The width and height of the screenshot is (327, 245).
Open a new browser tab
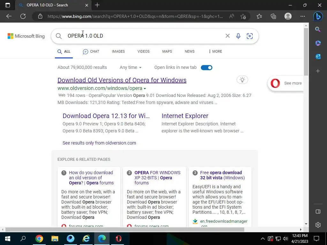point(97,5)
